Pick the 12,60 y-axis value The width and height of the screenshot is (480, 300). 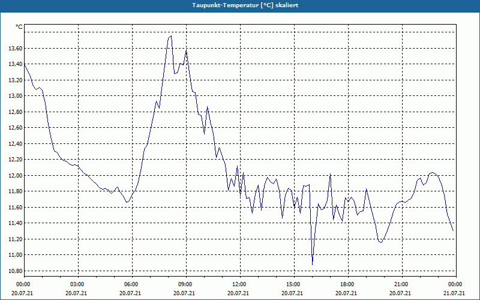point(16,128)
